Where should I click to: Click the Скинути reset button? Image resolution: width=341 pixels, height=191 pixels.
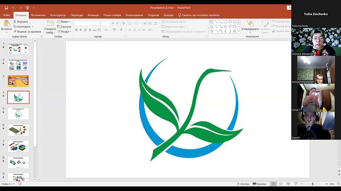tap(64, 27)
